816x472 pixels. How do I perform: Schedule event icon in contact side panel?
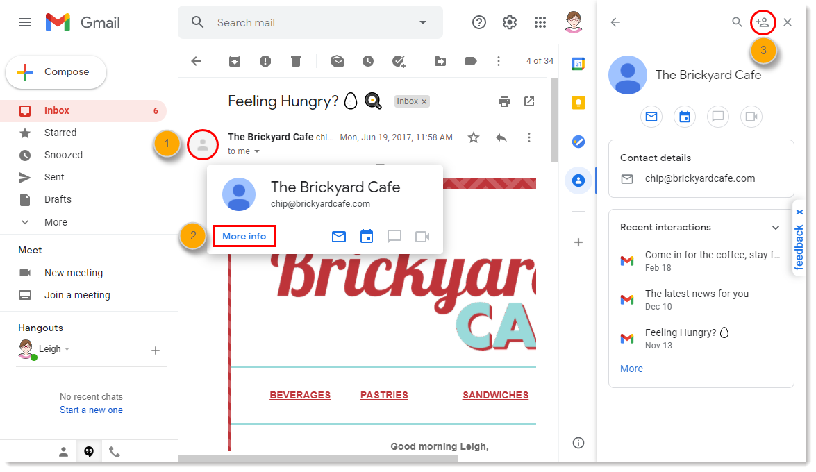coord(684,117)
